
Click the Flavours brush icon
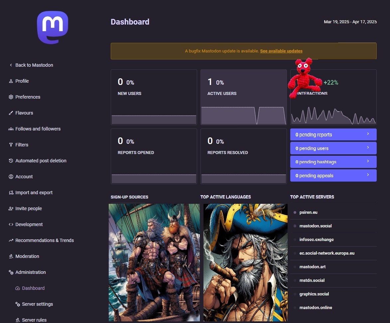[x=11, y=113]
